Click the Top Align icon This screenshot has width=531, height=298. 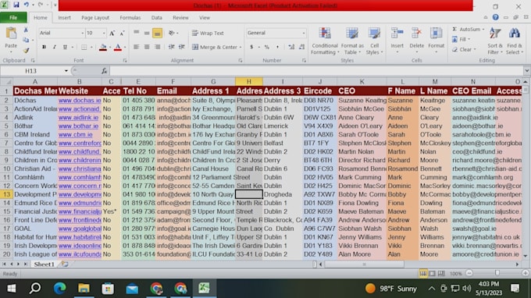pyautogui.click(x=136, y=33)
